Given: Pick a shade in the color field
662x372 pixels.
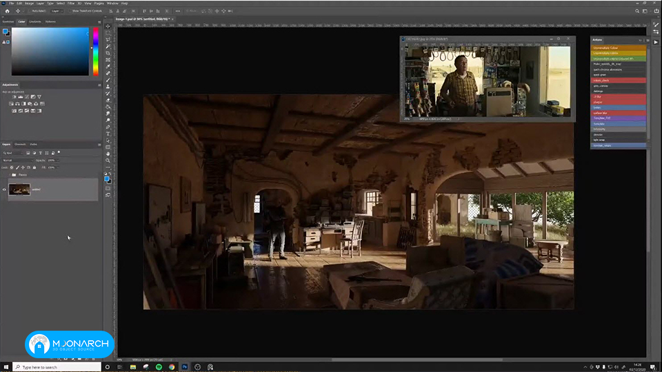Looking at the screenshot, I should point(50,52).
